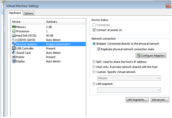Expand the LAN segment dropdown
Viewport: 172px width, 118px height.
129,90
